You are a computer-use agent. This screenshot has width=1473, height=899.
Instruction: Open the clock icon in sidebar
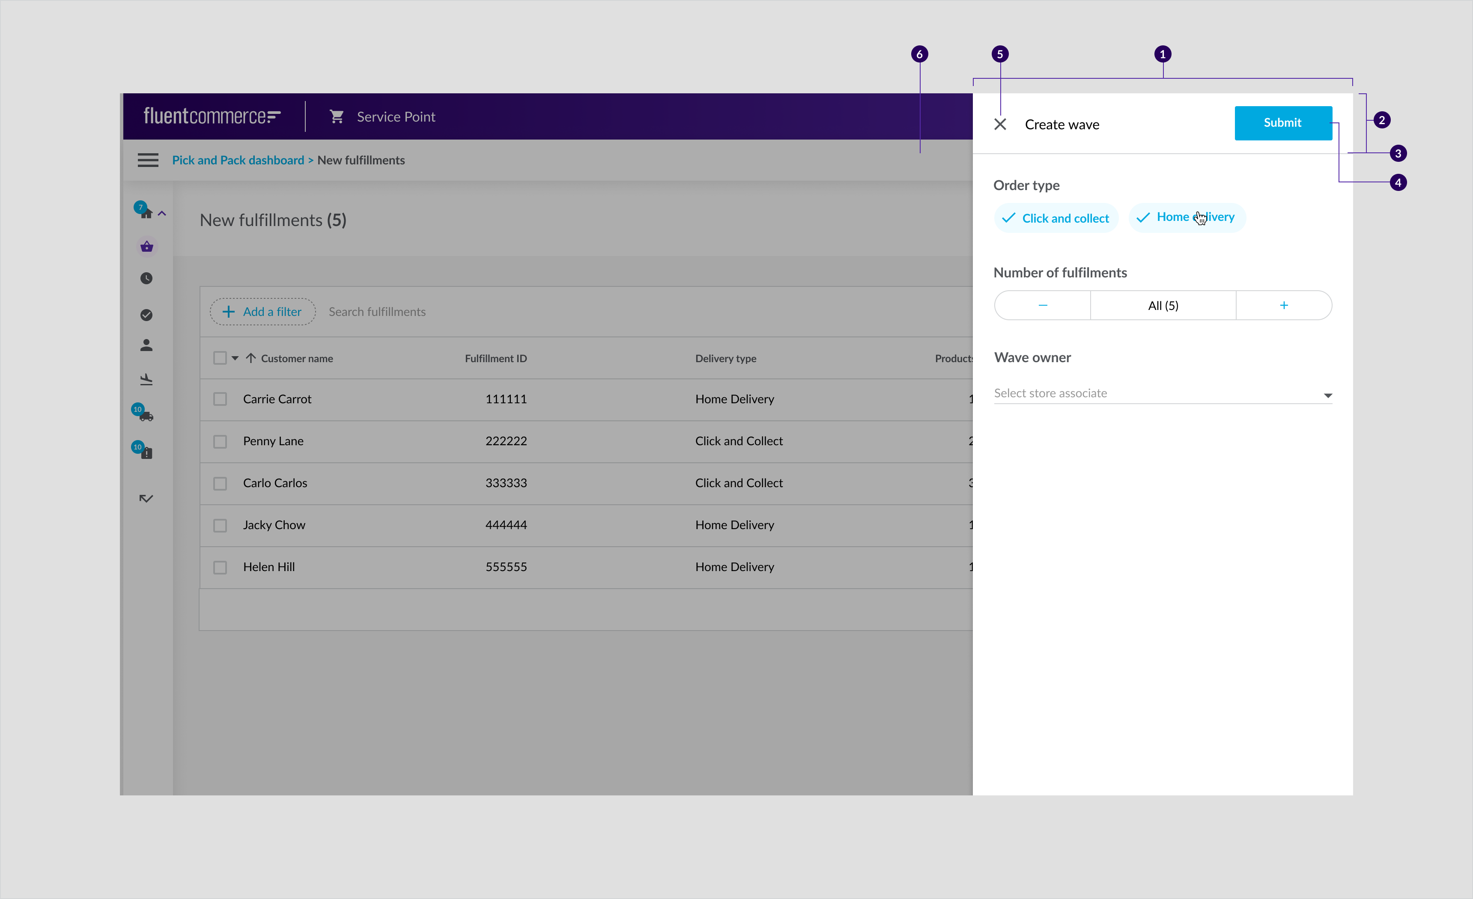(x=146, y=279)
